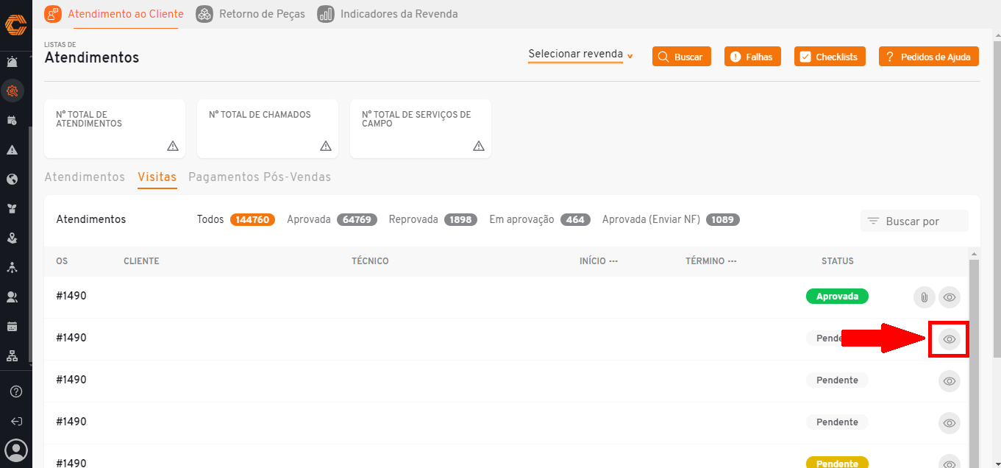Open the globe sidebar icon

coord(12,179)
